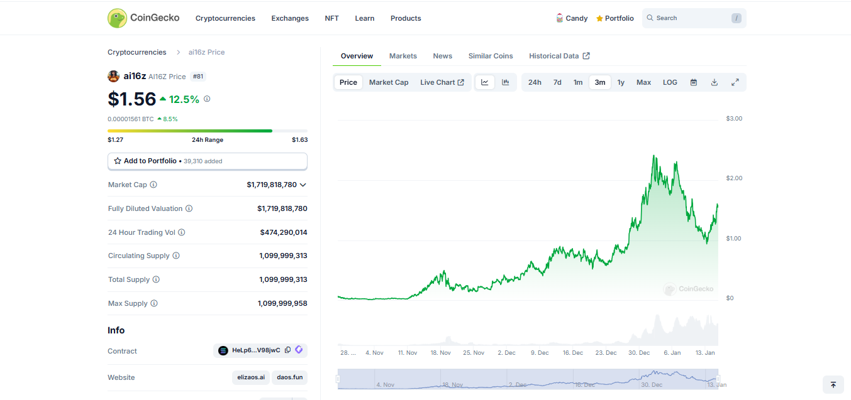The image size is (851, 400).
Task: Open the Learn nav menu
Action: (x=365, y=18)
